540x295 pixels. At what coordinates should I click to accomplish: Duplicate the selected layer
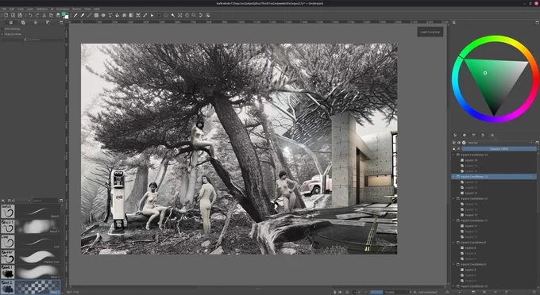pyautogui.click(x=484, y=293)
